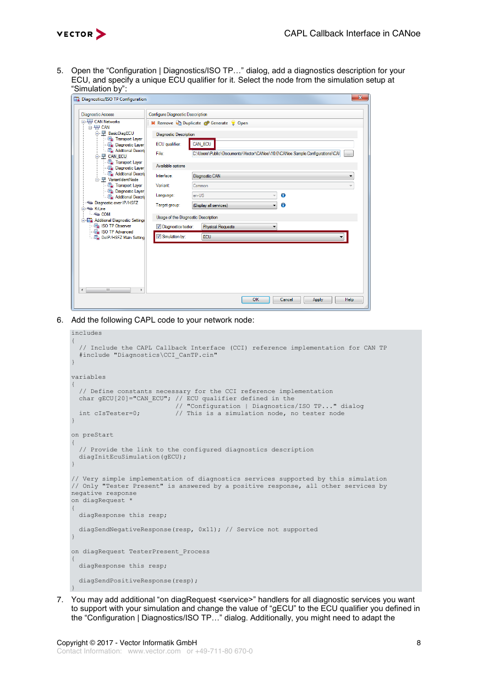Select Diagnostic Layer under CAN_ECU

(126, 168)
